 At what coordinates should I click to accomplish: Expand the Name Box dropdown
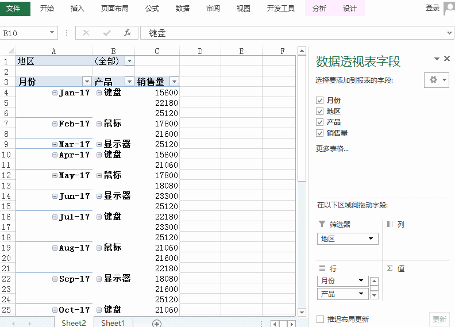tap(52, 33)
